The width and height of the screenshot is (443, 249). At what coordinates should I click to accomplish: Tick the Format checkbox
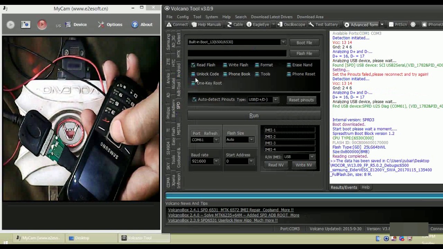click(x=257, y=65)
